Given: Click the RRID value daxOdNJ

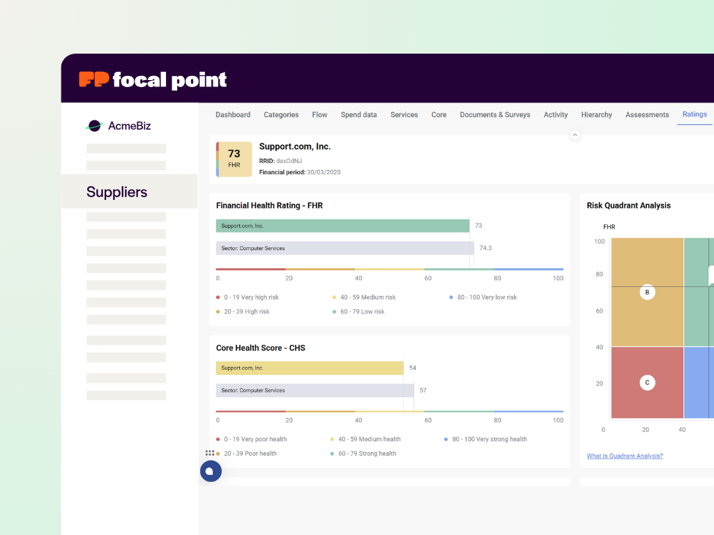Looking at the screenshot, I should [289, 161].
